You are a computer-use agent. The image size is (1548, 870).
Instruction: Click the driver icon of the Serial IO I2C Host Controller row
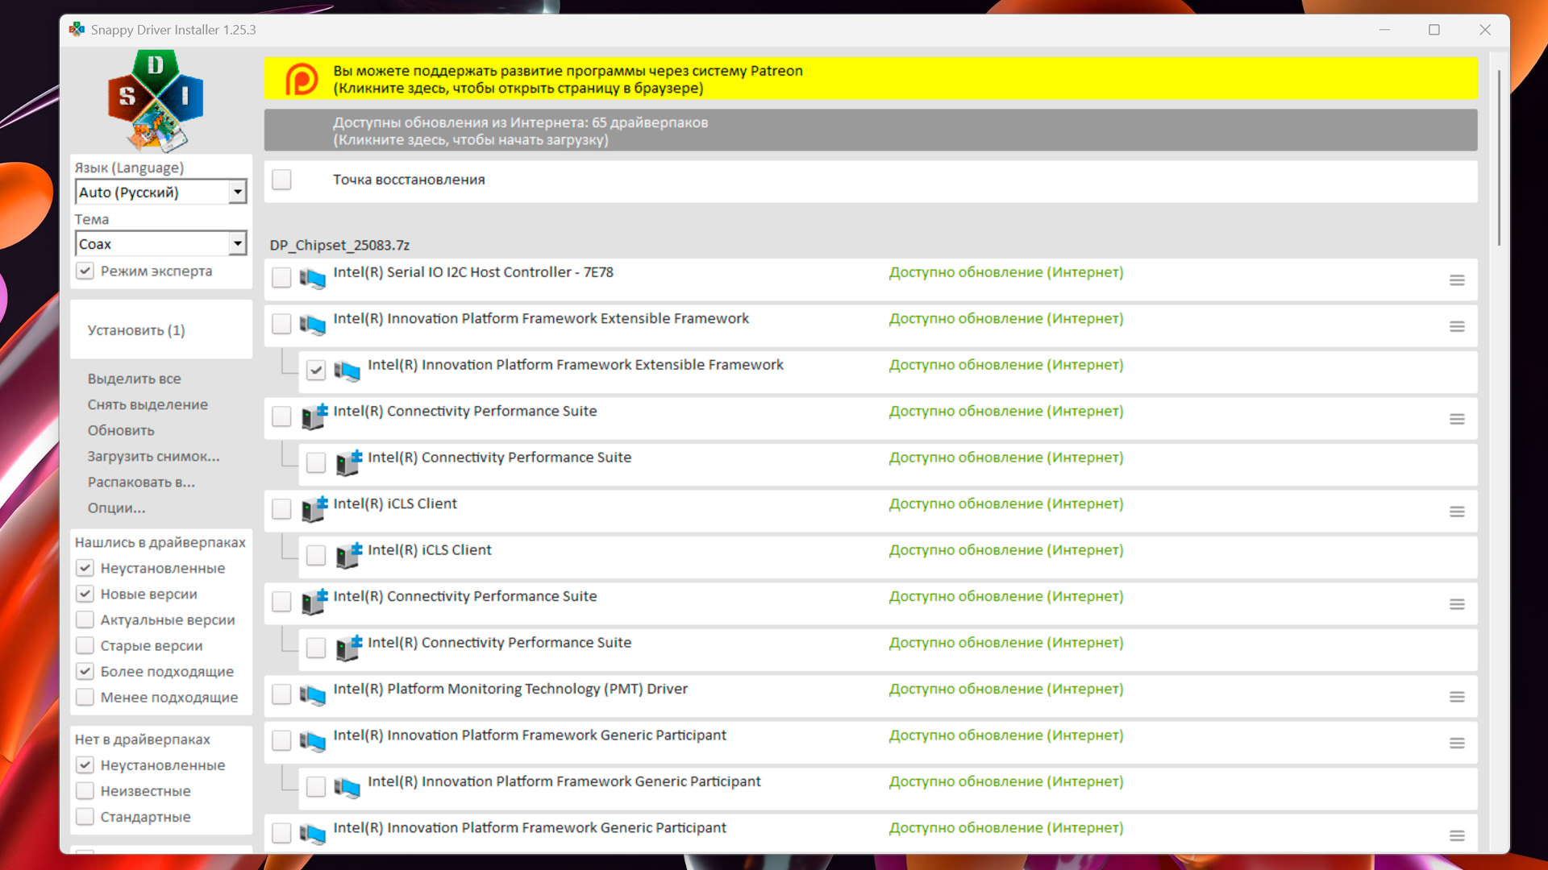pyautogui.click(x=313, y=279)
